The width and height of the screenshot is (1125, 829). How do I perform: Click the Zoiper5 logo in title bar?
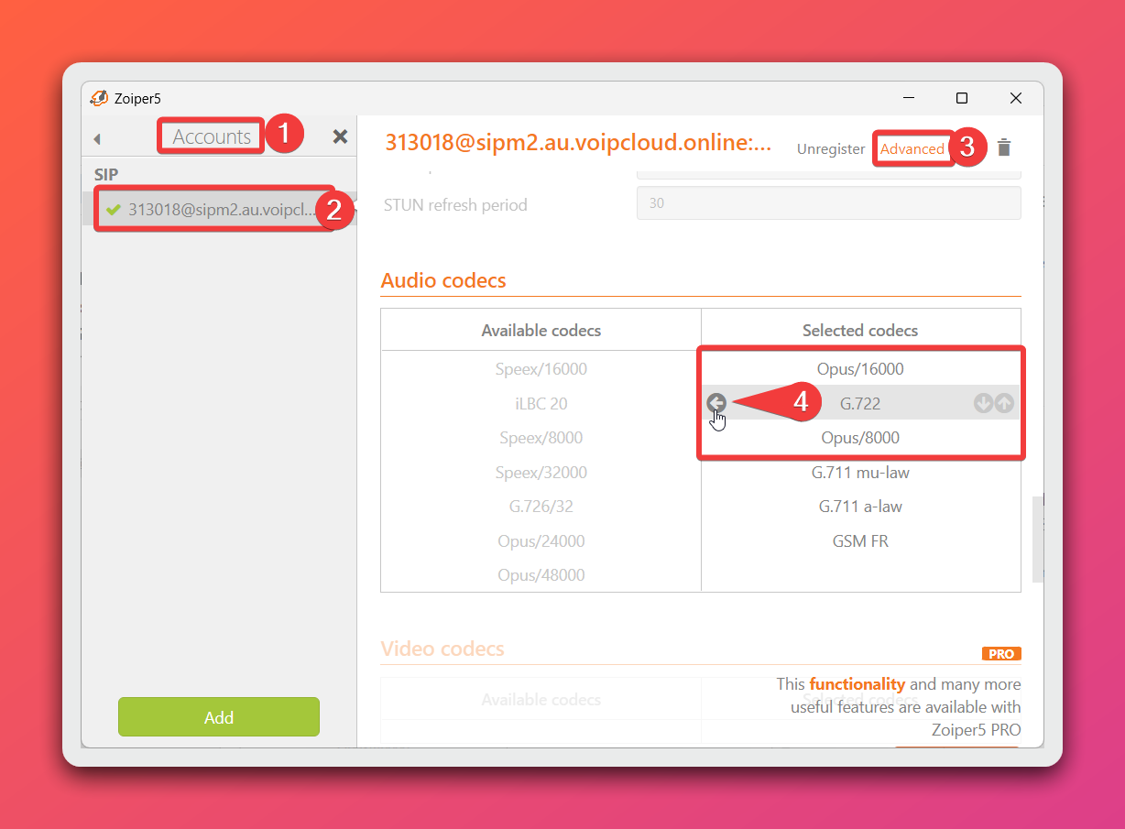(x=99, y=98)
